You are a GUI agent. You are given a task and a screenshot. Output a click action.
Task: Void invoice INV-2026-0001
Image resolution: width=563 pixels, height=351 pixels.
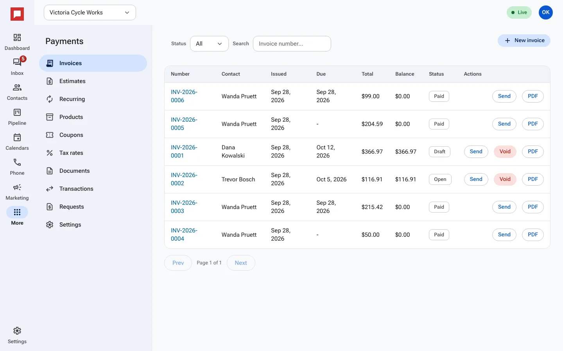(505, 152)
